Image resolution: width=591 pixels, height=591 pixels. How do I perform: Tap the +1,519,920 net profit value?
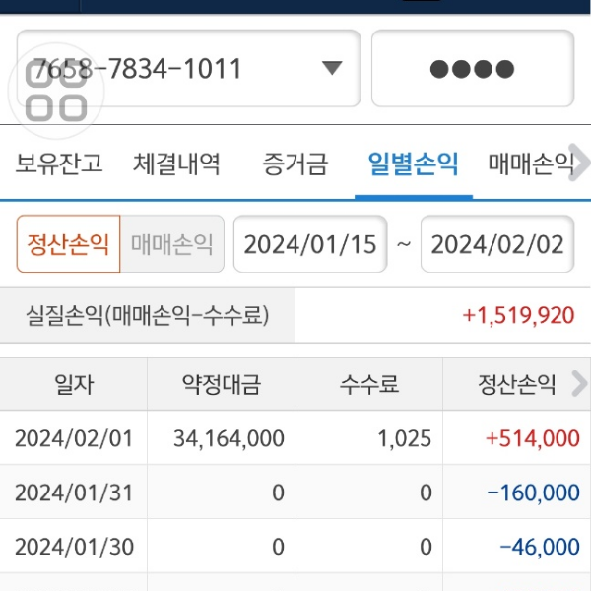pyautogui.click(x=518, y=315)
